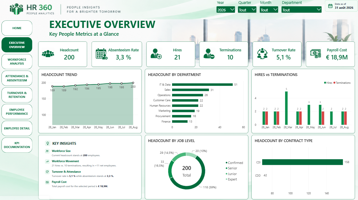Go to the Home page
The width and height of the screenshot is (358, 200).
17,28
